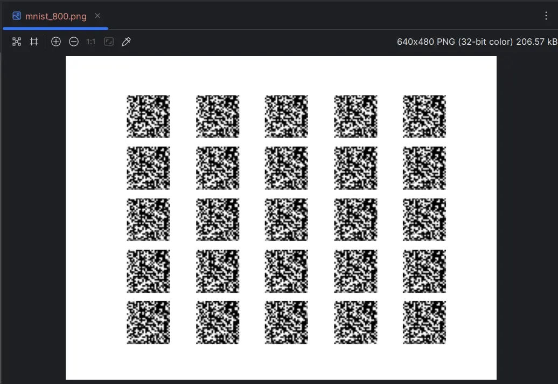Click the fit zoom to window icon
The image size is (558, 384).
109,42
